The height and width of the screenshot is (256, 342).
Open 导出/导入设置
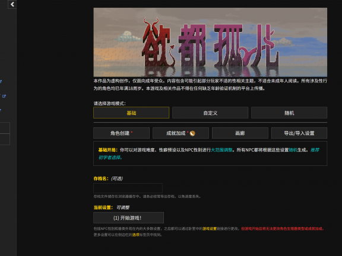pos(299,133)
